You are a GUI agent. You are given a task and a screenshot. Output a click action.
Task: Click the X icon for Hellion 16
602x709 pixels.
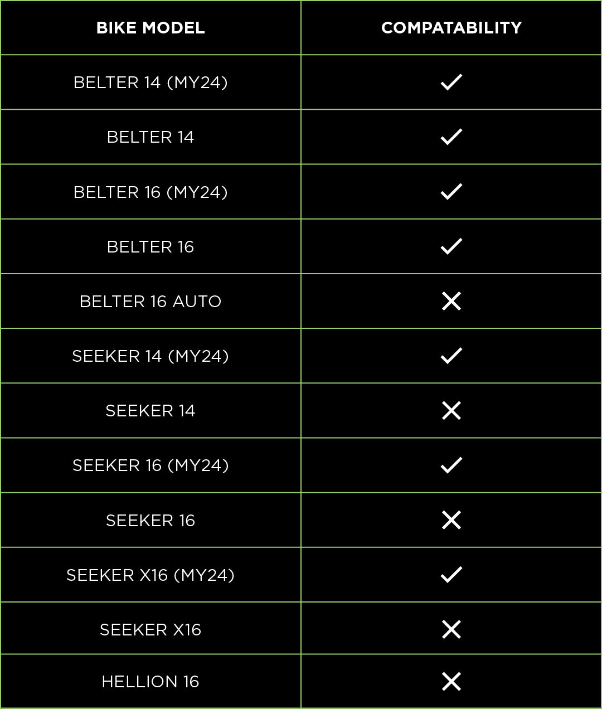point(451,681)
